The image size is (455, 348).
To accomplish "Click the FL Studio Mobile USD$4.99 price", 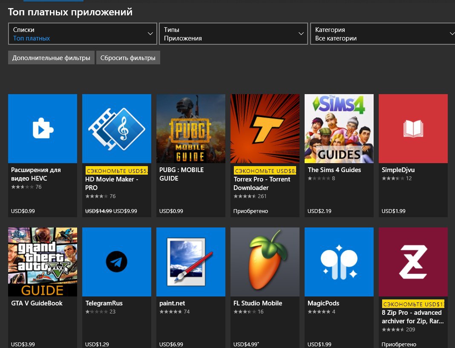I will click(246, 344).
